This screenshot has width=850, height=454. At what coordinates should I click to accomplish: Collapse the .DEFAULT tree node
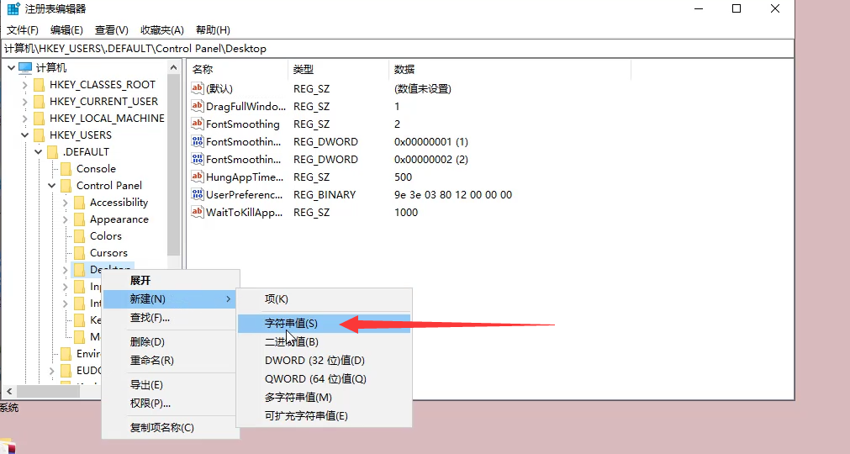coord(38,152)
